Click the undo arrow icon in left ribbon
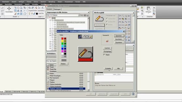This screenshot has width=182, height=102. (x=2, y=8)
